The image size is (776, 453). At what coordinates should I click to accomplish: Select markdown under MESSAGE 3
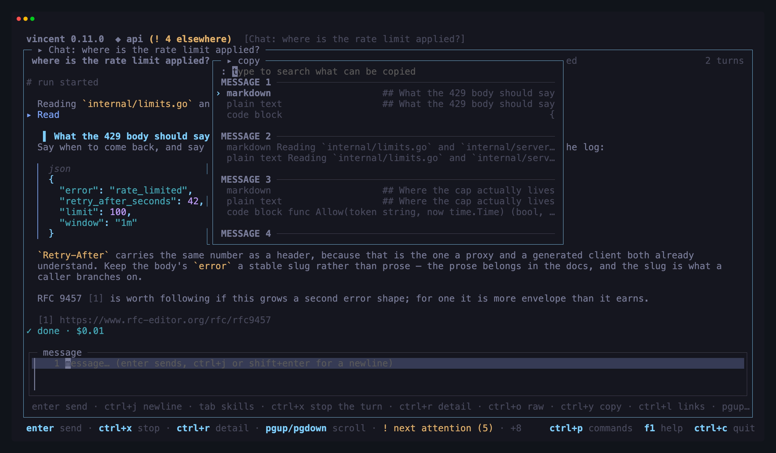pyautogui.click(x=387, y=191)
